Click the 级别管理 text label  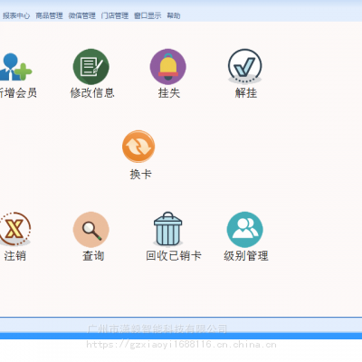pos(246,256)
